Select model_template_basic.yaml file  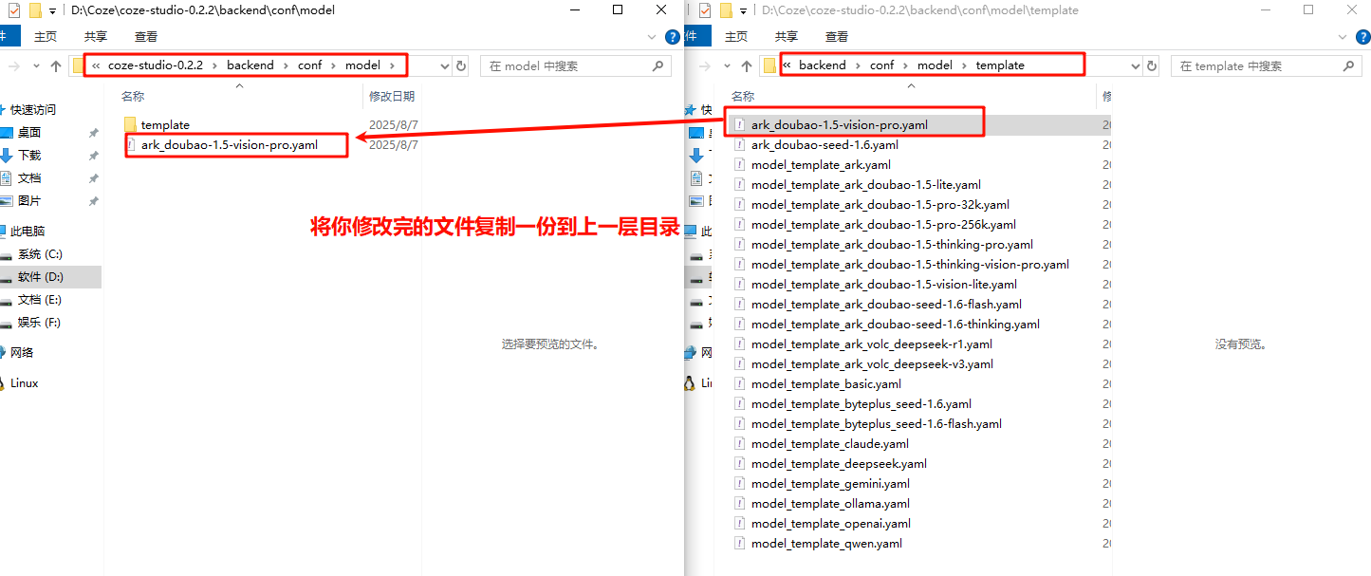(x=826, y=384)
